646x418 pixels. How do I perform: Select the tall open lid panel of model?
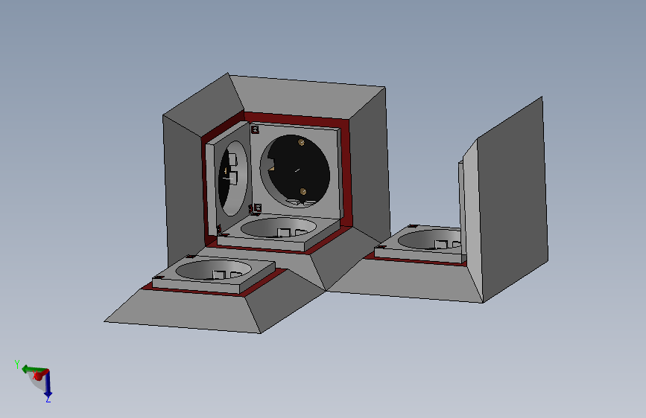pyautogui.click(x=513, y=199)
